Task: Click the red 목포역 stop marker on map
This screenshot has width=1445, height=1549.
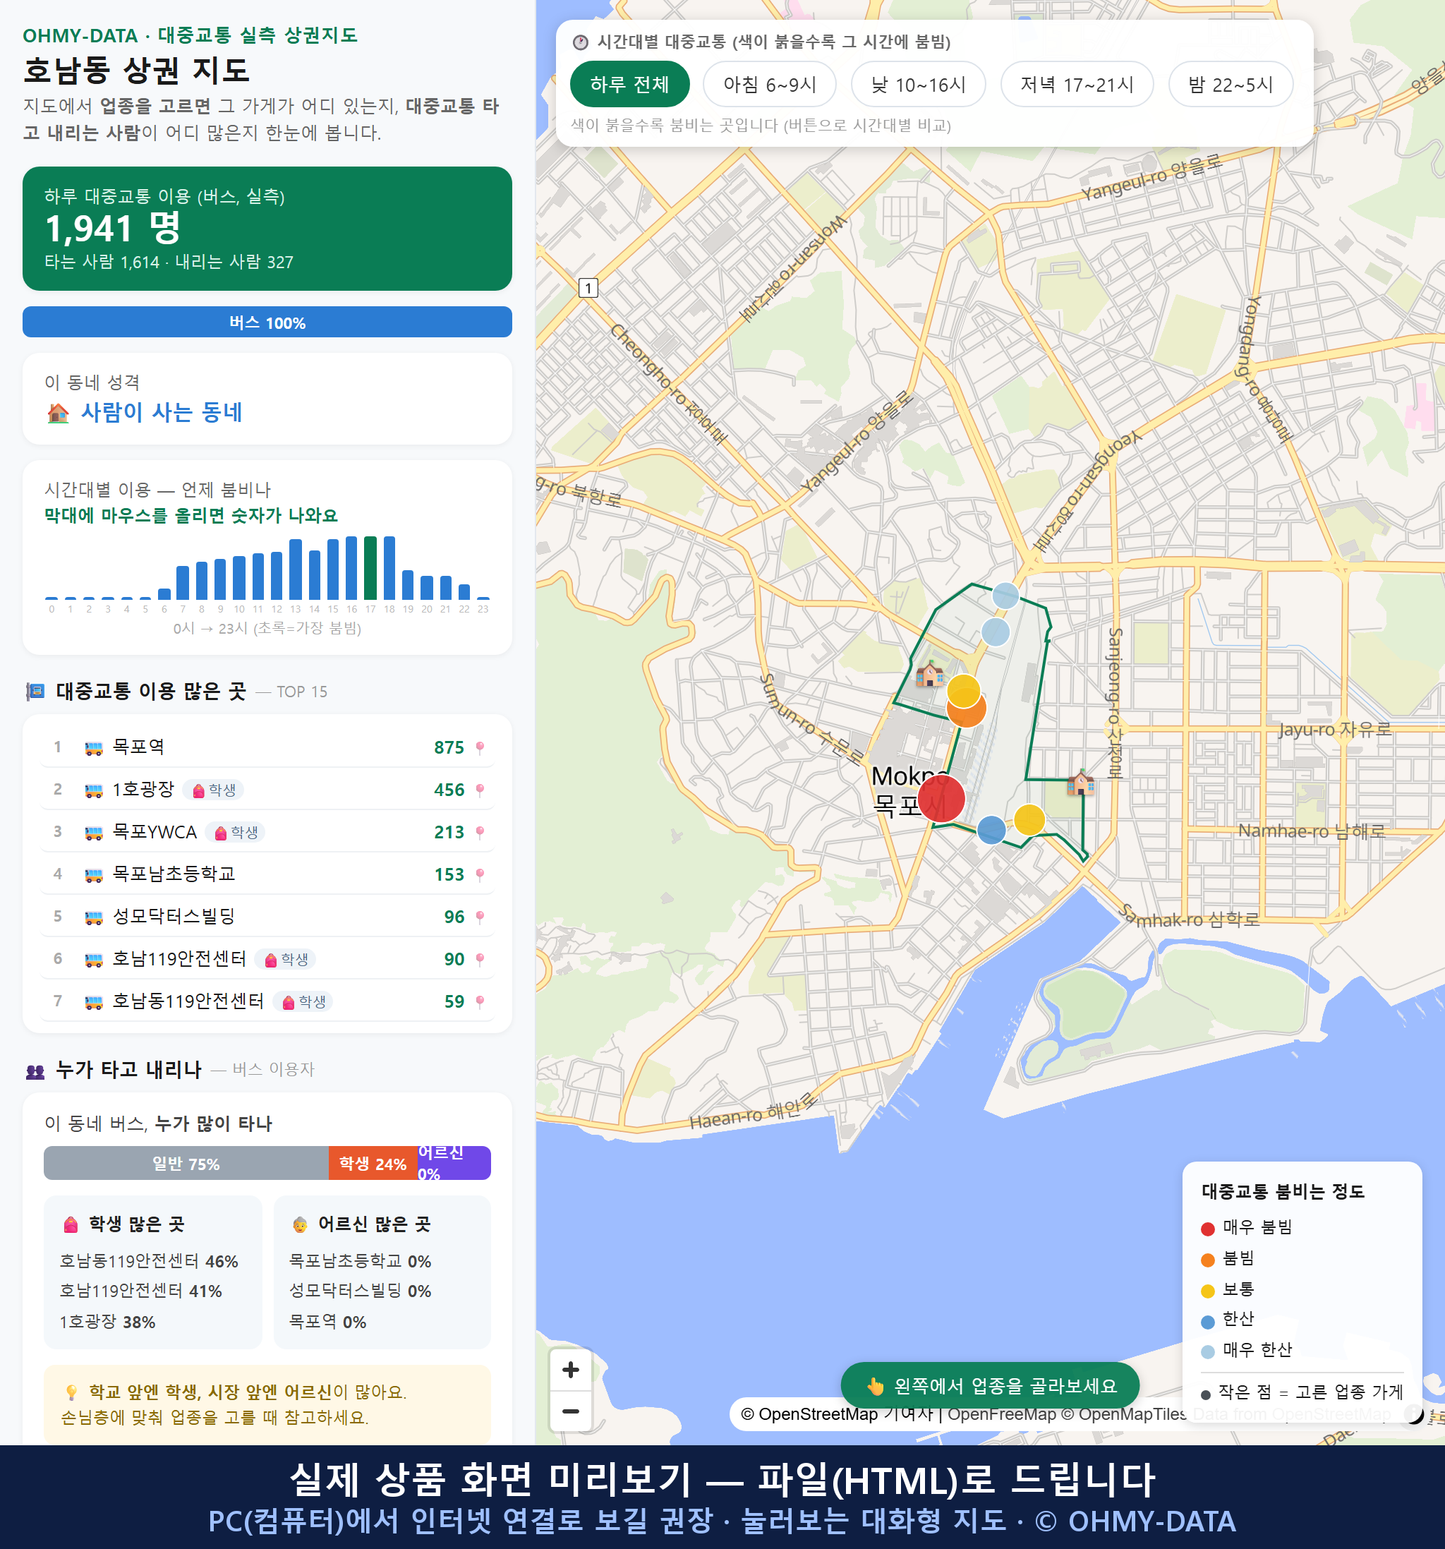Action: (x=941, y=799)
